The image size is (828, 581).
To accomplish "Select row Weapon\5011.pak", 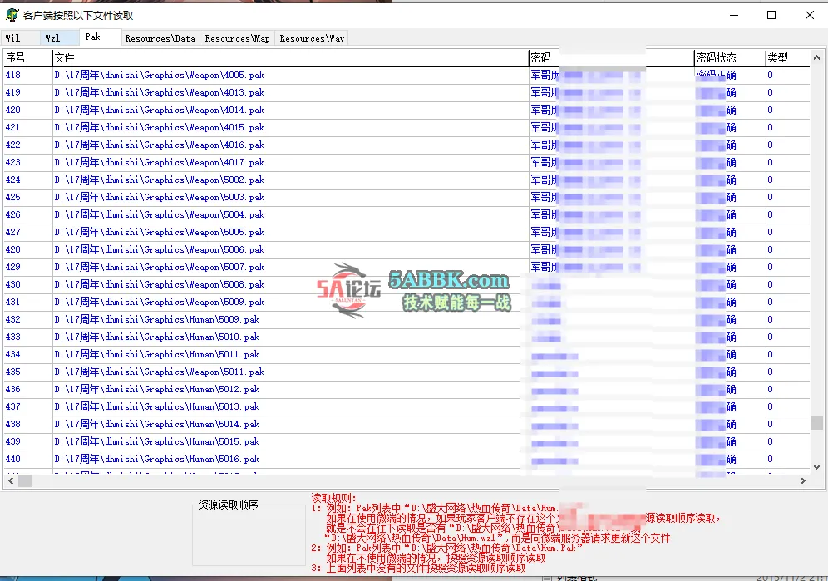I will 407,372.
